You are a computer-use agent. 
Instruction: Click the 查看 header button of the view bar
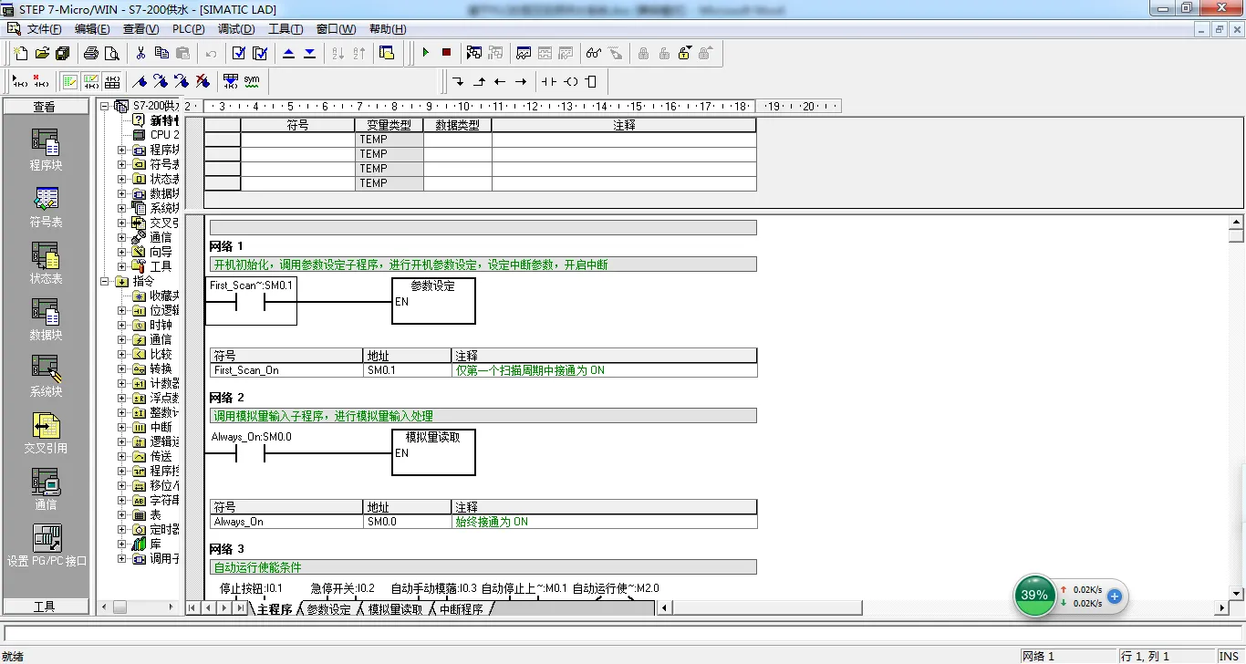(x=46, y=107)
